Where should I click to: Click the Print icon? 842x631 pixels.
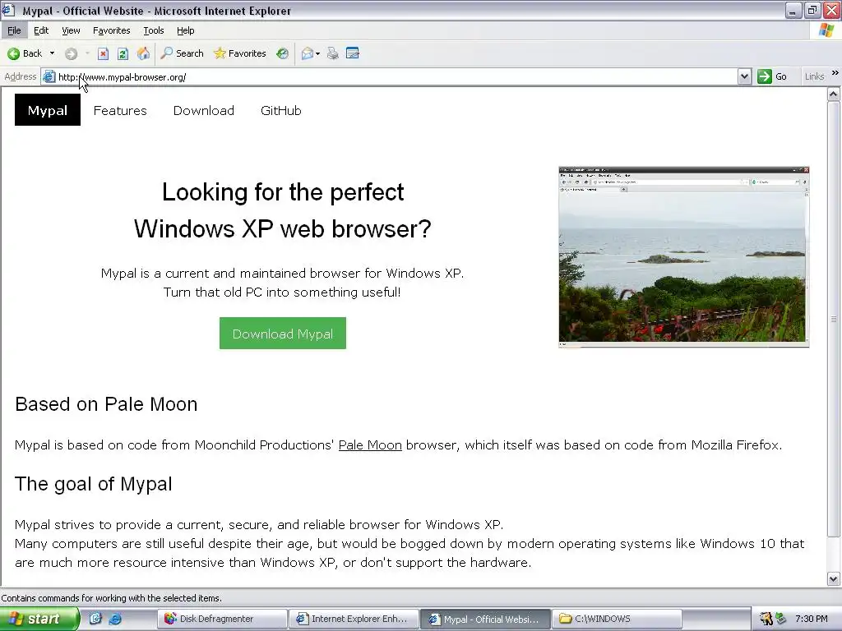(x=333, y=53)
